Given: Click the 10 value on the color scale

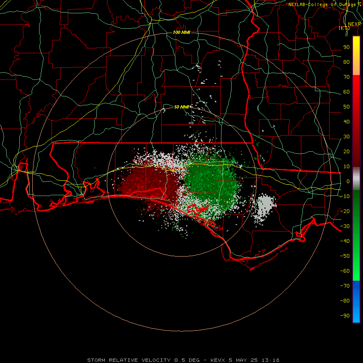Looking at the screenshot, I should point(346,167).
